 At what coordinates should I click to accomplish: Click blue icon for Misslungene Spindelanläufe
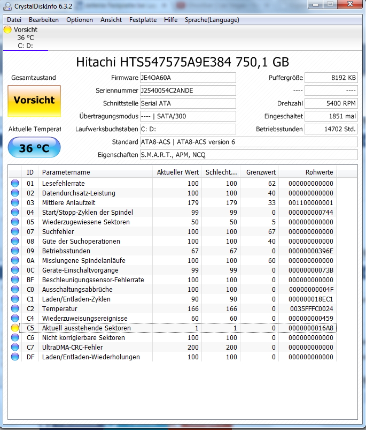15,260
